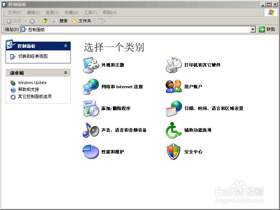This screenshot has height=210, width=280.
Task: Open the 后退 button history dropdown
Action: [26, 21]
